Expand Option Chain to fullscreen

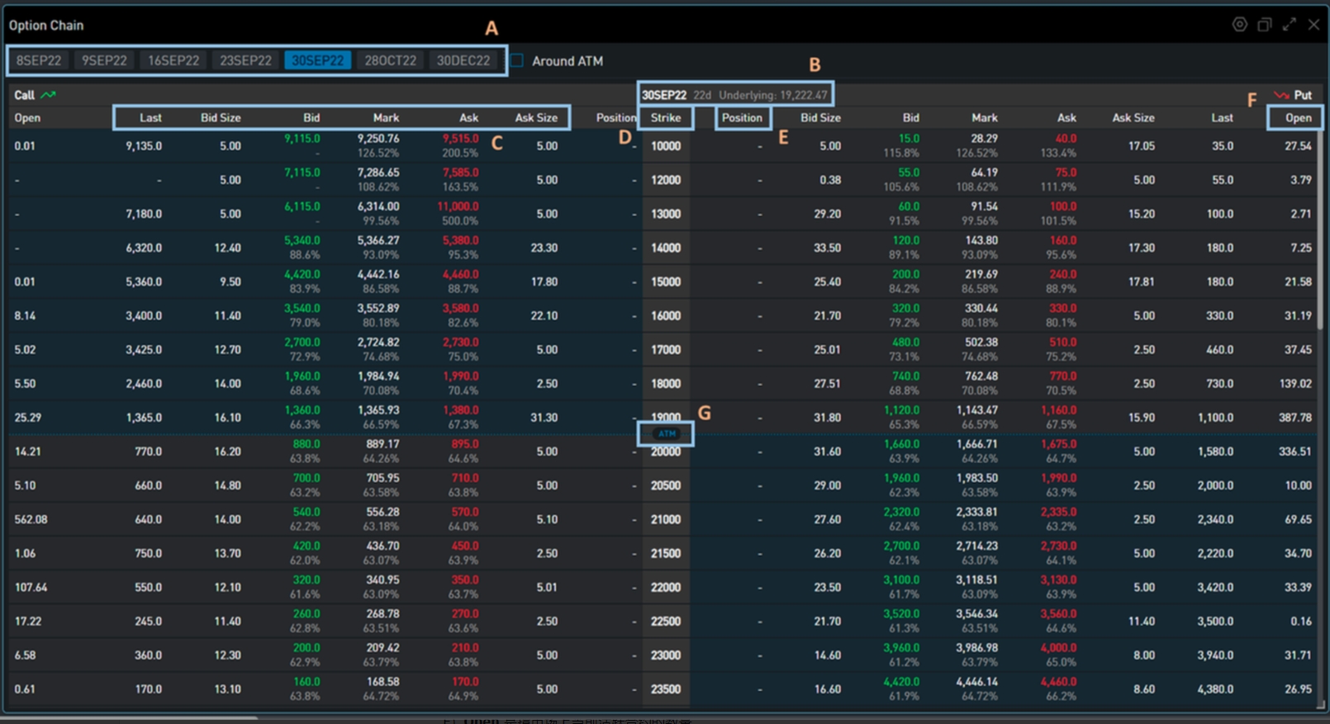tap(1289, 25)
